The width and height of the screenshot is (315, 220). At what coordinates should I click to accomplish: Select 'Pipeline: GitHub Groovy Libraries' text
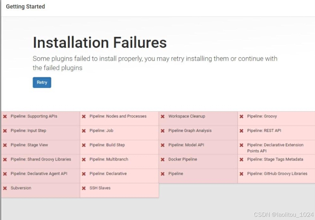click(277, 173)
